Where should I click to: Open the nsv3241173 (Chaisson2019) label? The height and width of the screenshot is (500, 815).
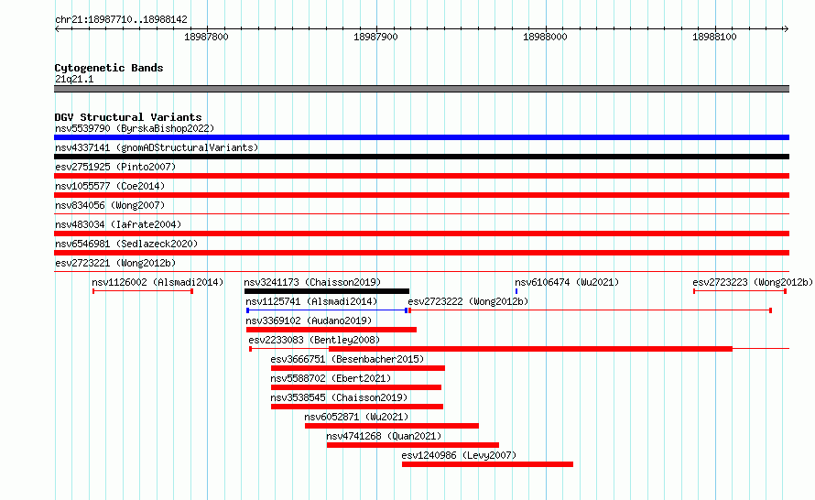point(312,282)
